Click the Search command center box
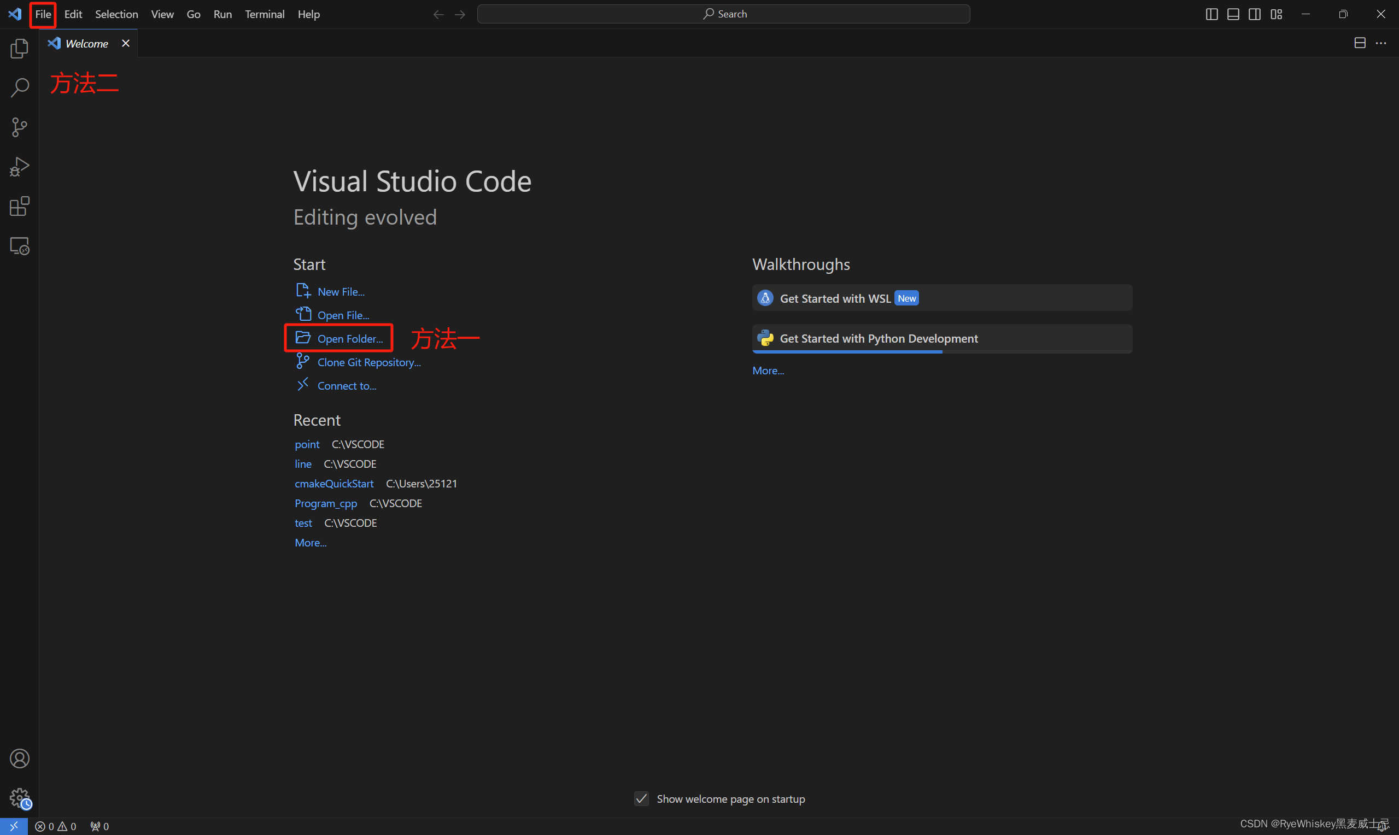Screen dimensions: 1399x835 (723, 14)
